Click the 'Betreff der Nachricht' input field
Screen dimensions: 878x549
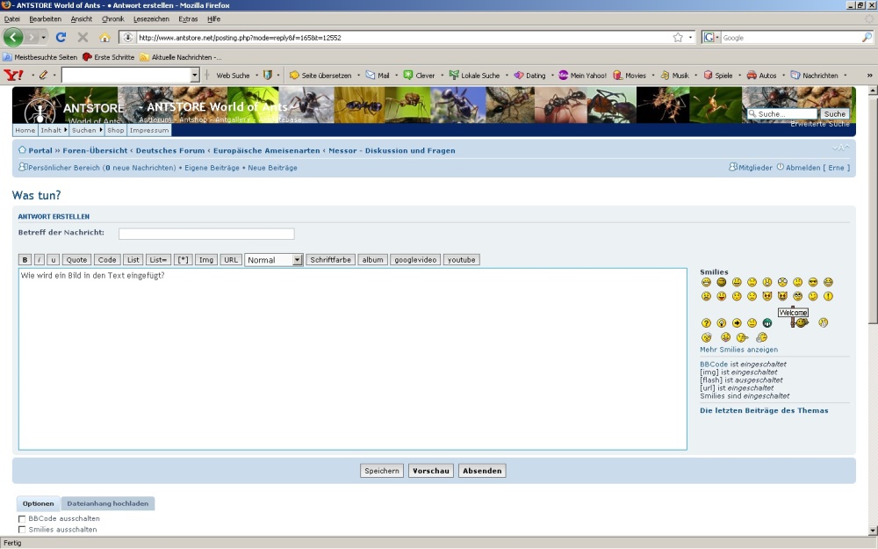pos(206,234)
